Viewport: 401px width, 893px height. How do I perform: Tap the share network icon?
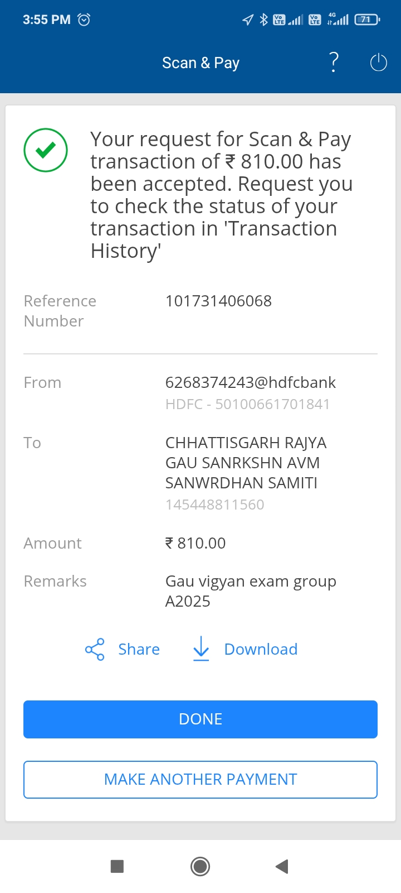coord(95,649)
